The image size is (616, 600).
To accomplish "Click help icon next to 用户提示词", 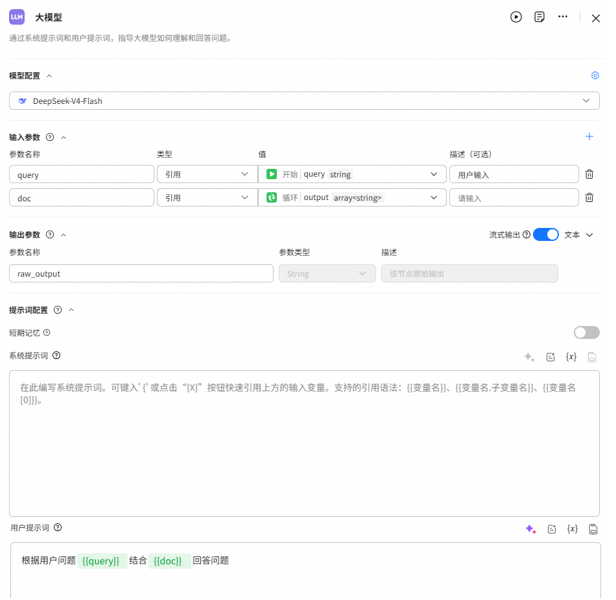I will [58, 527].
